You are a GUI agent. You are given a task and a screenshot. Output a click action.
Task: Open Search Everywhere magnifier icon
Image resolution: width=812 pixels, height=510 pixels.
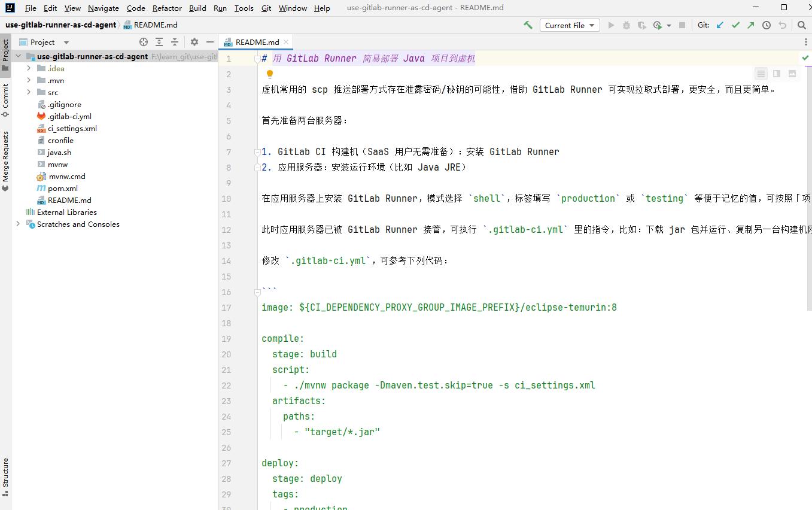802,25
